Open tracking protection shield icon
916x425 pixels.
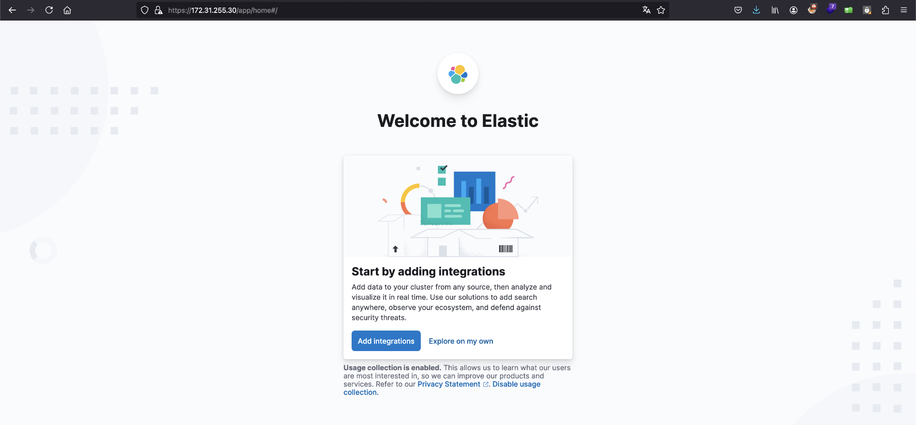point(145,10)
